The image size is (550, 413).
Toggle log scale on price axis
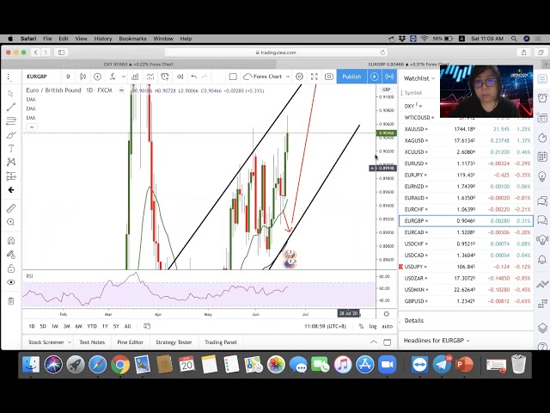click(372, 326)
